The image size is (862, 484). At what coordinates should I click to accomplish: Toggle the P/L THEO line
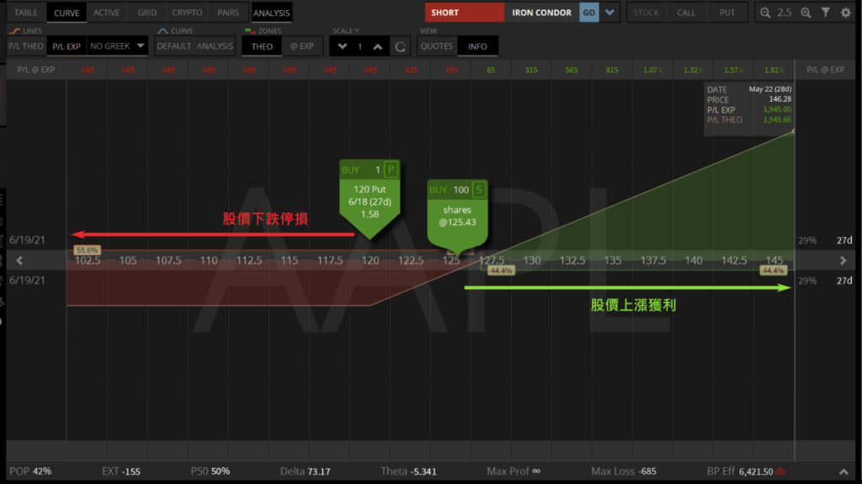coord(26,46)
